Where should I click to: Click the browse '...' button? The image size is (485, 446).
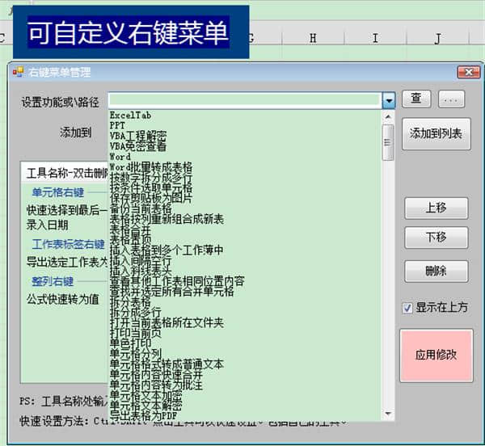coord(451,99)
